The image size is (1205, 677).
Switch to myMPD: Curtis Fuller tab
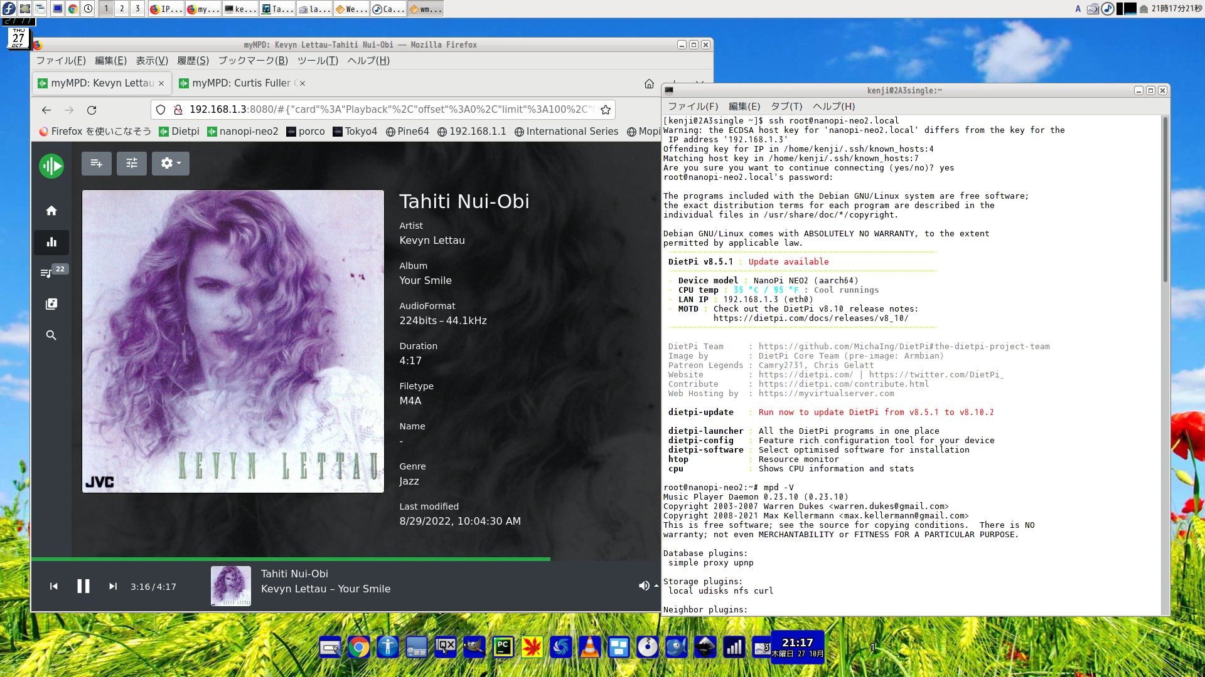(x=240, y=83)
